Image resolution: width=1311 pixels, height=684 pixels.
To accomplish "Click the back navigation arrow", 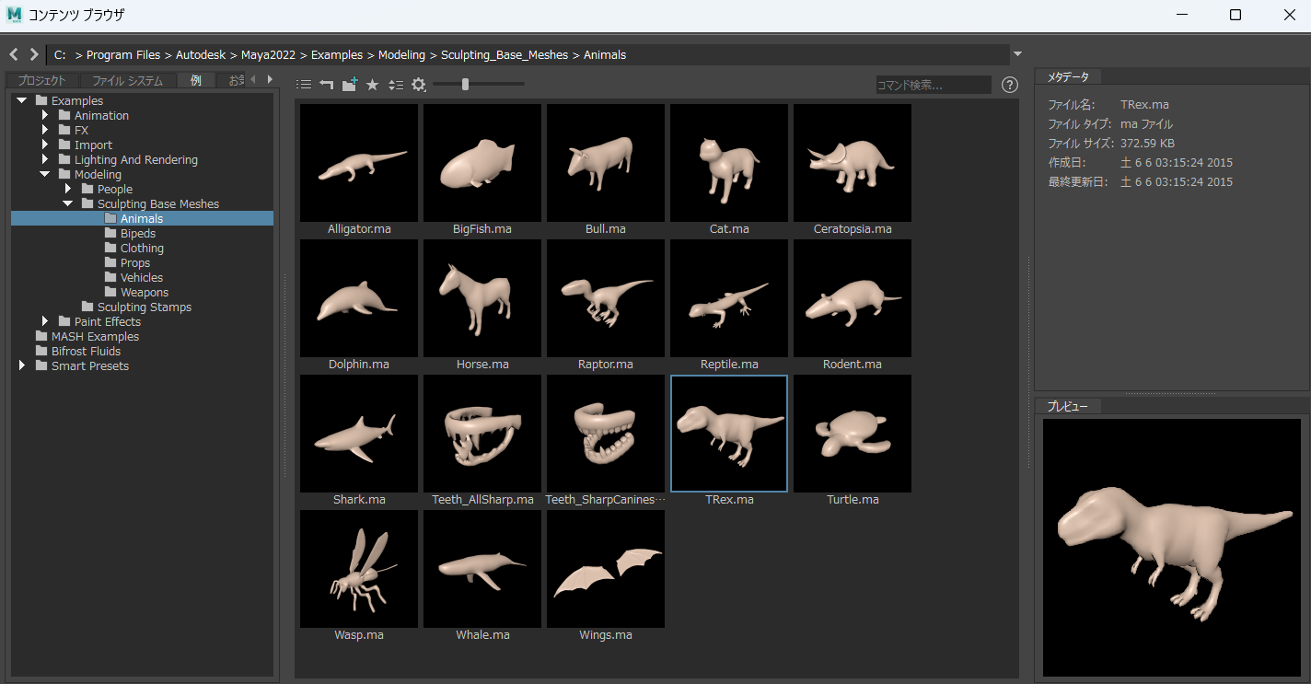I will [x=14, y=54].
